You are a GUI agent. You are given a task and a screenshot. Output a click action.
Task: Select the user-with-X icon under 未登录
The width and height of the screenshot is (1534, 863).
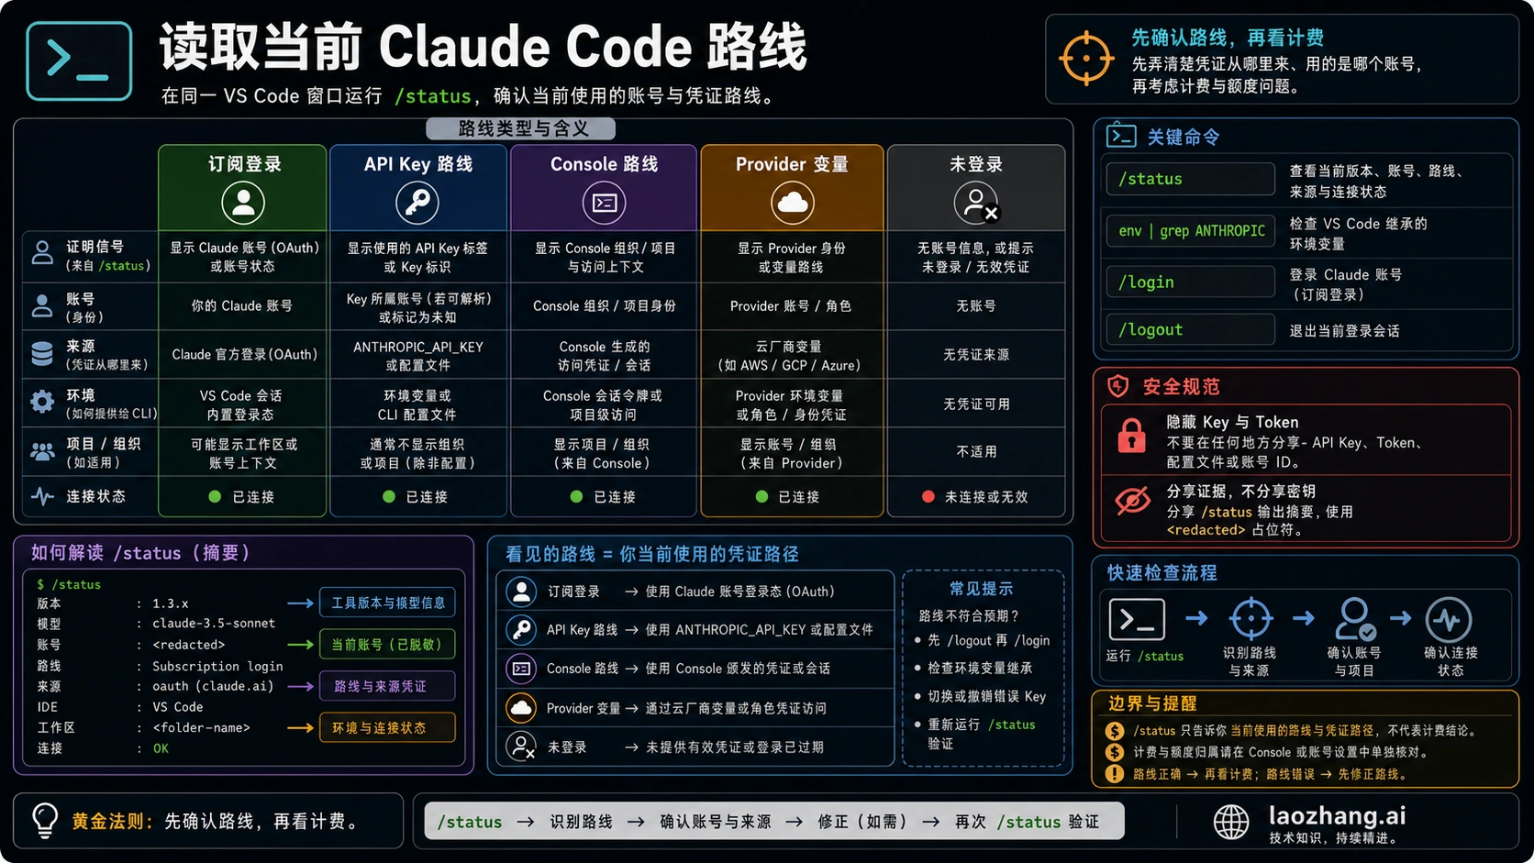tap(976, 203)
